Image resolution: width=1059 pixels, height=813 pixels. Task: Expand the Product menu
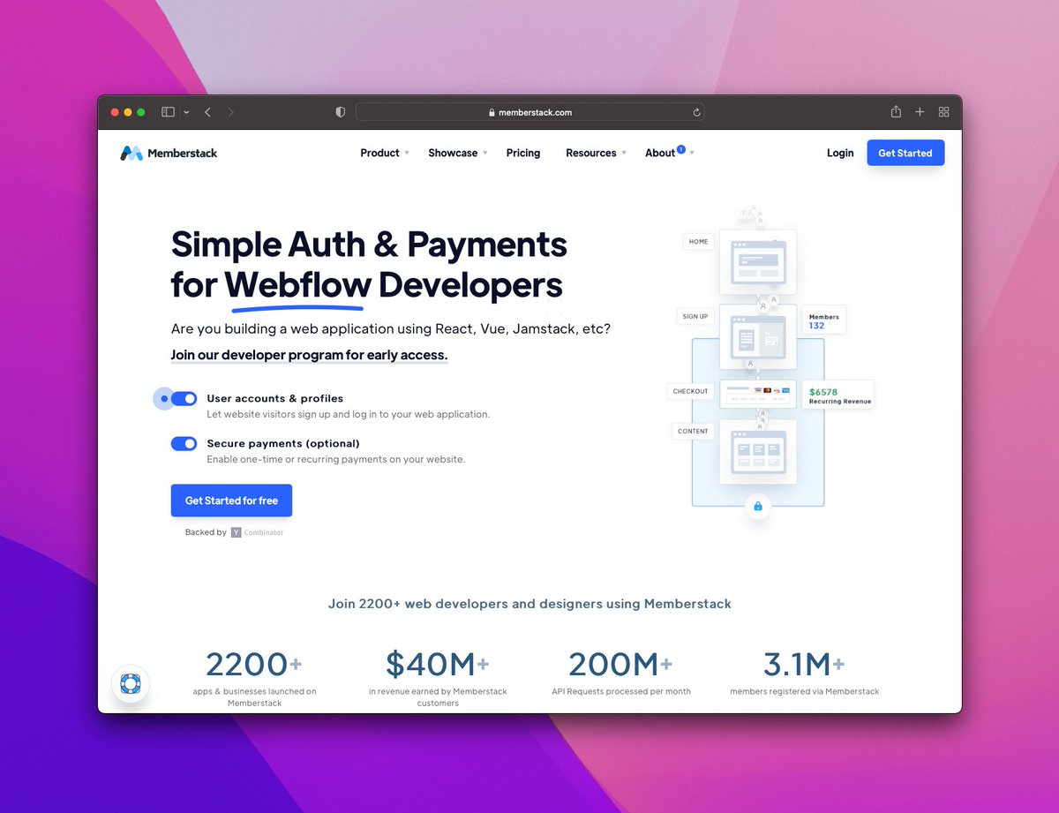[385, 153]
